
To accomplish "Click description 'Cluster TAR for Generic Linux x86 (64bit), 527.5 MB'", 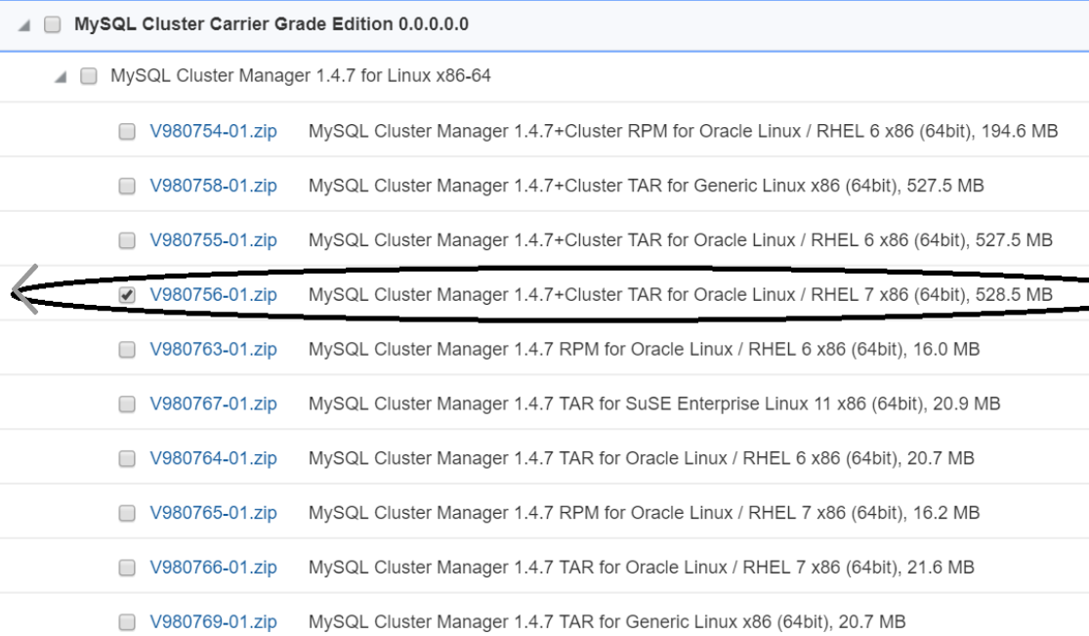I will click(x=647, y=186).
